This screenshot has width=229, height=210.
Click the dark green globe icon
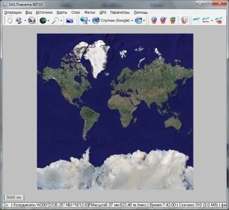(x=43, y=21)
